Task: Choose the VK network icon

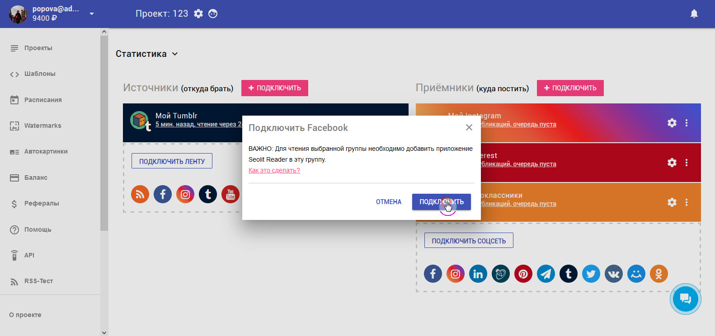Action: pos(614,274)
